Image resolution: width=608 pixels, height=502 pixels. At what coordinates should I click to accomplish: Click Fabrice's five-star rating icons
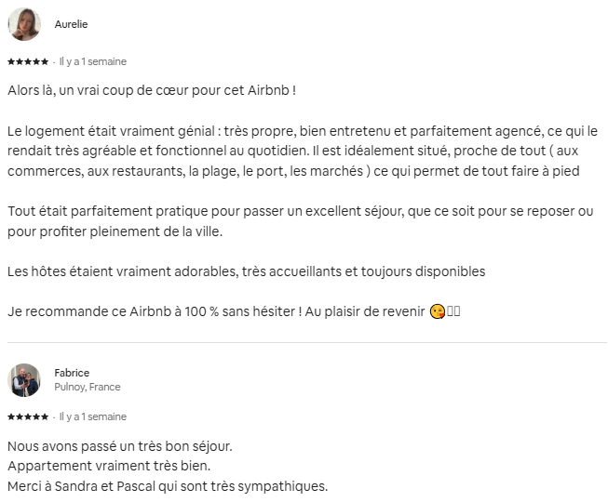28,416
